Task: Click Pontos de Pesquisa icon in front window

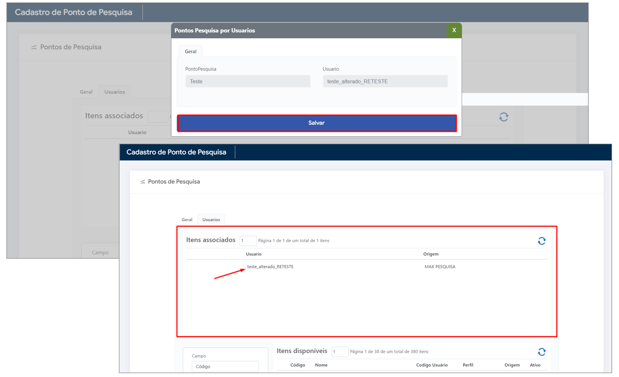Action: pyautogui.click(x=142, y=182)
